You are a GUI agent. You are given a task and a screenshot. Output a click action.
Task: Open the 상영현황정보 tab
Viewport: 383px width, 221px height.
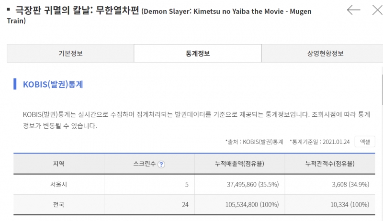click(326, 54)
